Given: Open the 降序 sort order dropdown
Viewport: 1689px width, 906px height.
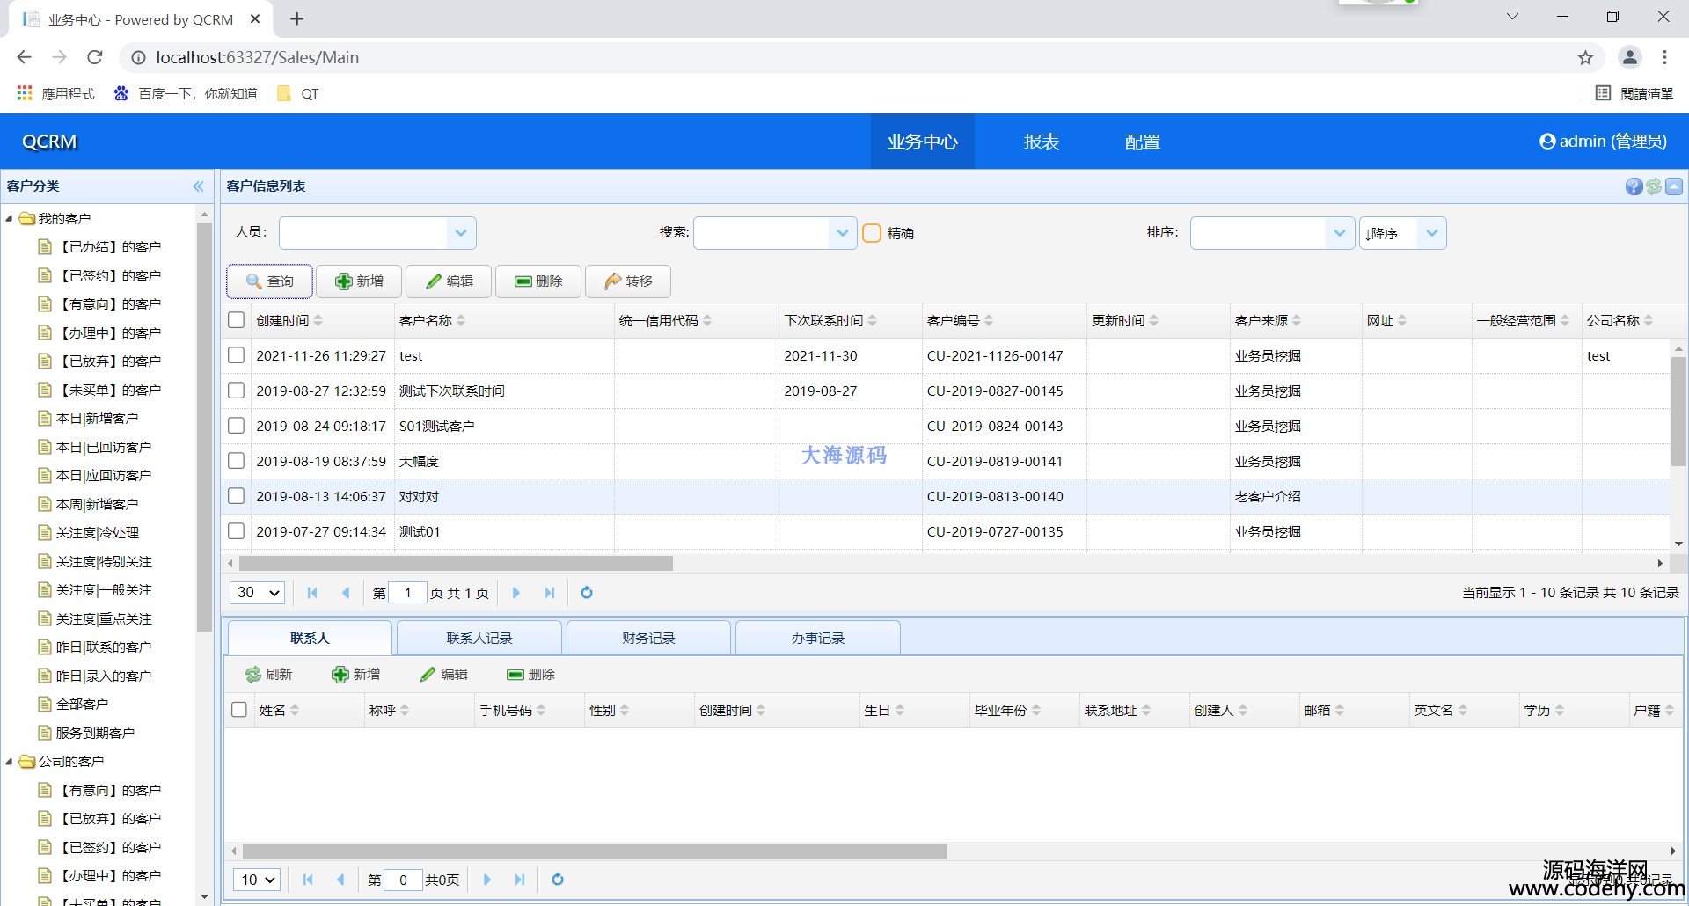Looking at the screenshot, I should 1431,233.
